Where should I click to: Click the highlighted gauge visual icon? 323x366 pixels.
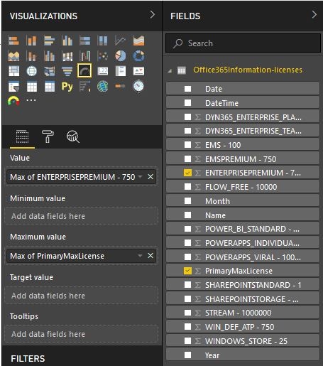click(x=84, y=70)
